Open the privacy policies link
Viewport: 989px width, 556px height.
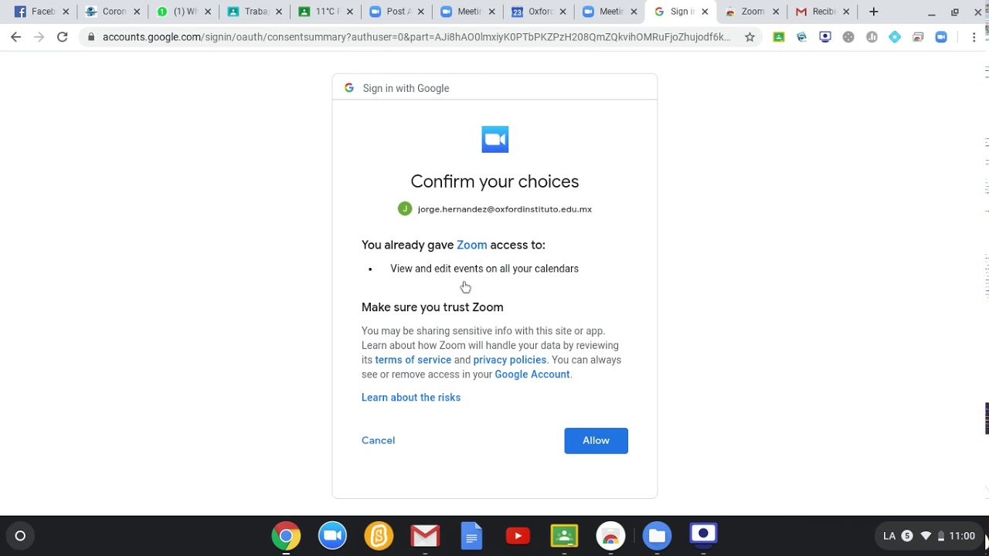509,360
